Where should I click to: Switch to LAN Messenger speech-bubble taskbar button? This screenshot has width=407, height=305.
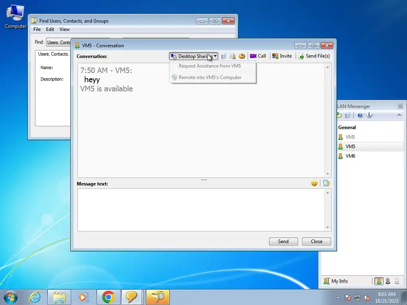click(131, 297)
